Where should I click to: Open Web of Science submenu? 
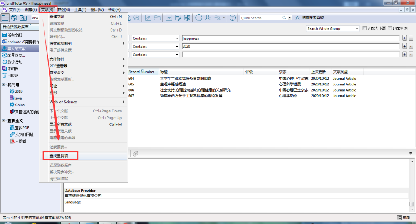pos(84,102)
